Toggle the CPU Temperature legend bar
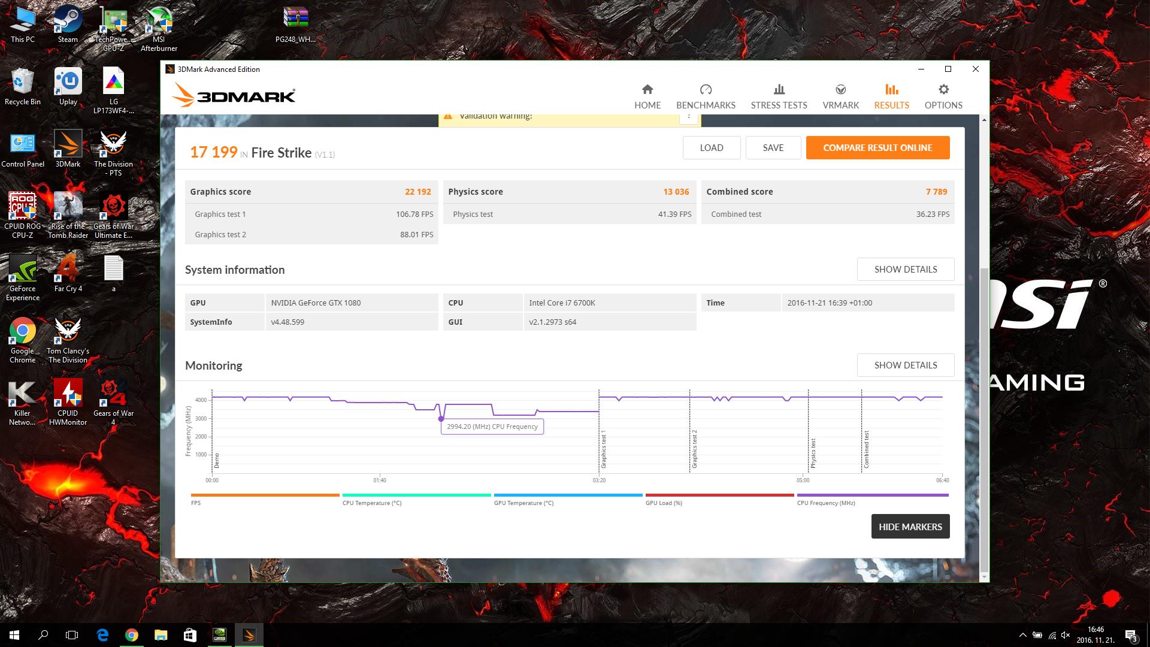 417,495
